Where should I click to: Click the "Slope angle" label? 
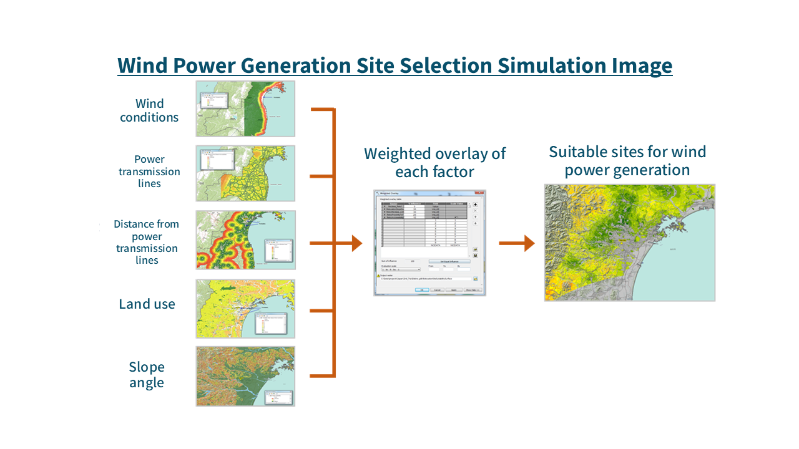pyautogui.click(x=147, y=375)
